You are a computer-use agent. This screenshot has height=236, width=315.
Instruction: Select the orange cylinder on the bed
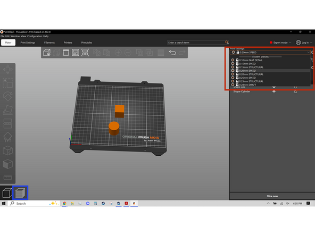pos(114,128)
